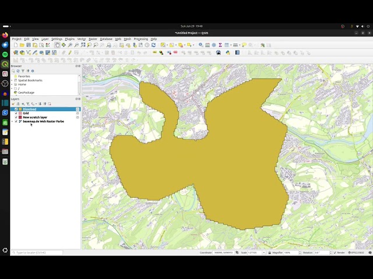Screen dimensions: 373x279
Task: Expand the Spatial Bookmarks tree node
Action: point(12,80)
